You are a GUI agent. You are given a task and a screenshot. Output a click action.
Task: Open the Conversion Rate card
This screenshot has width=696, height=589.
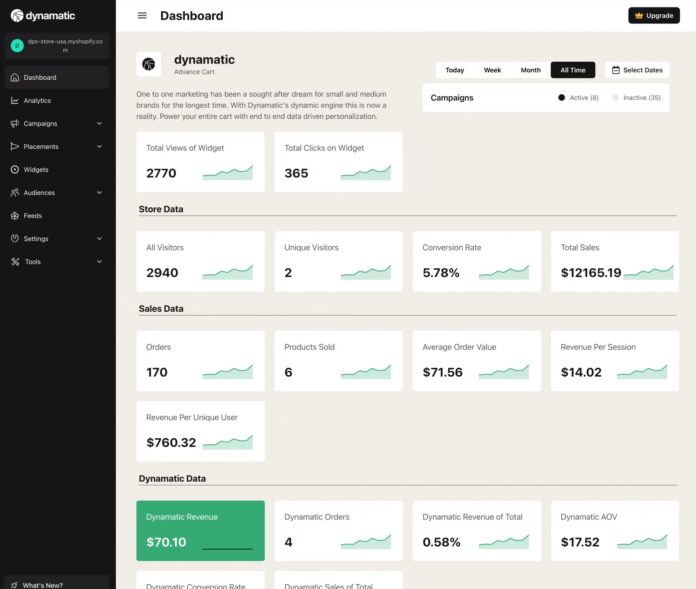coord(477,261)
